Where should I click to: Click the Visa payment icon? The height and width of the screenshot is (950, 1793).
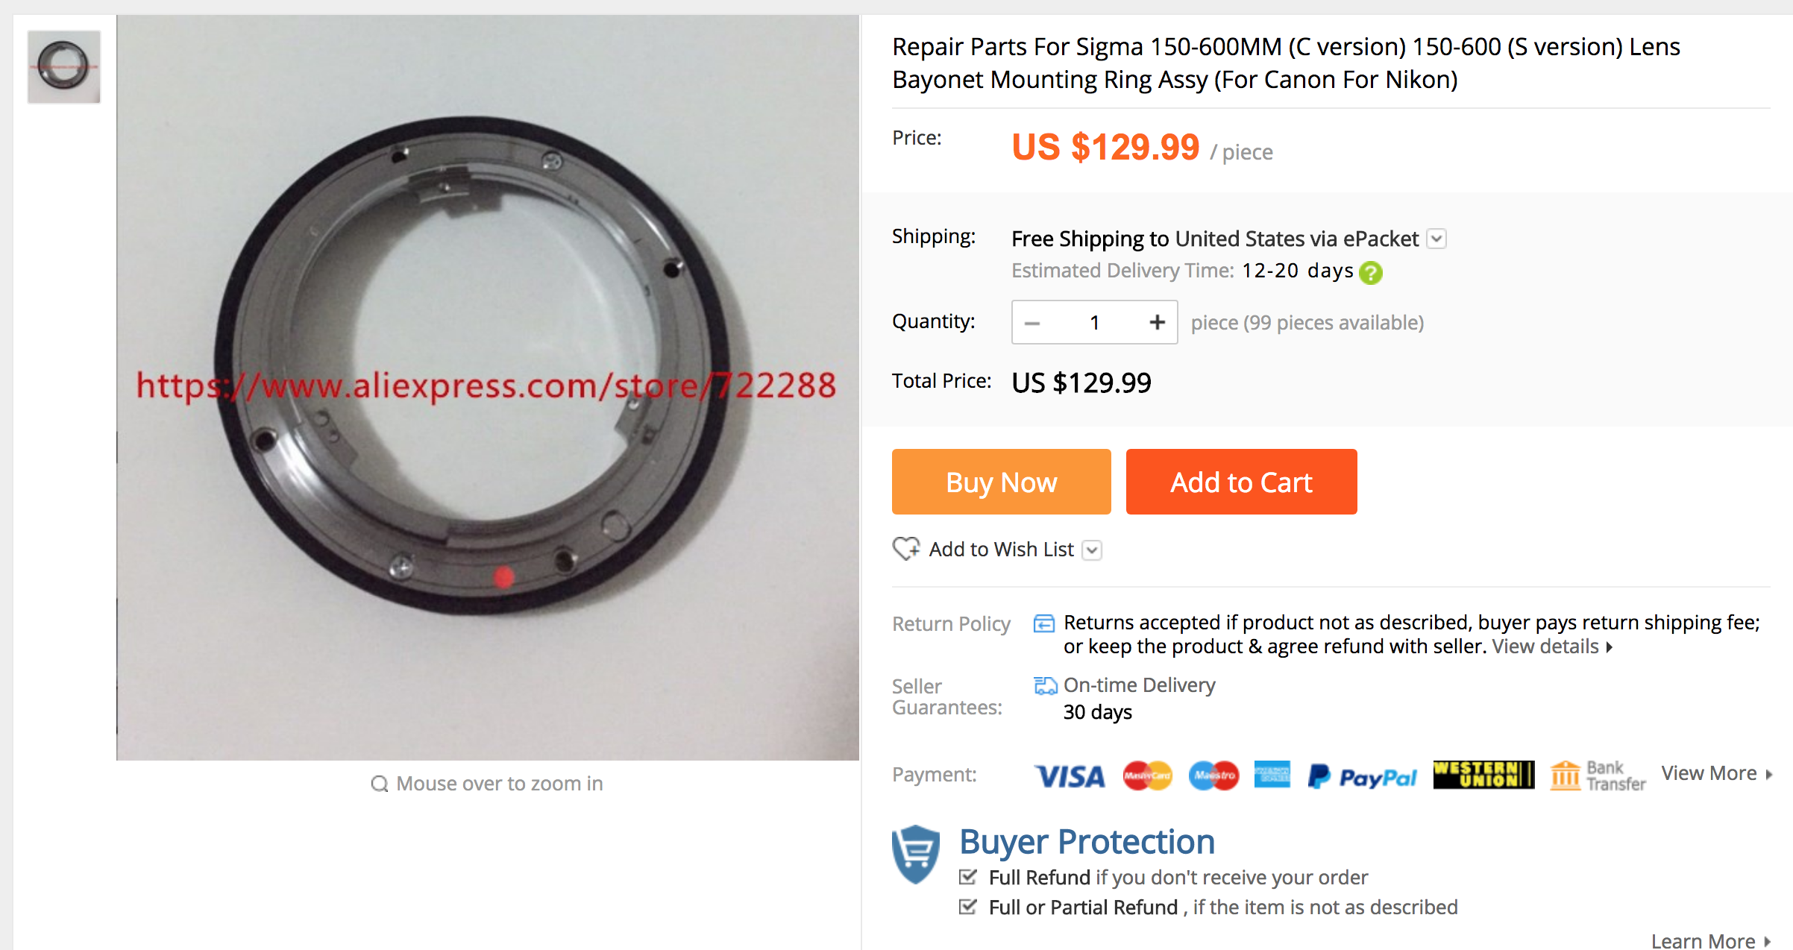point(1070,776)
